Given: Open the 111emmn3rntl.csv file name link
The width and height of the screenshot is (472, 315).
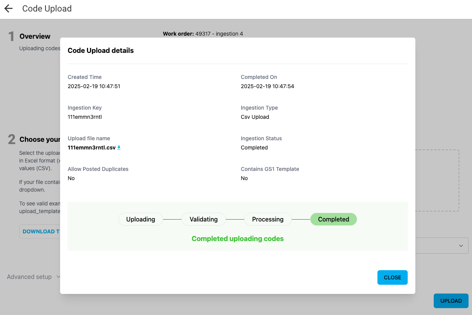Looking at the screenshot, I should coord(91,148).
